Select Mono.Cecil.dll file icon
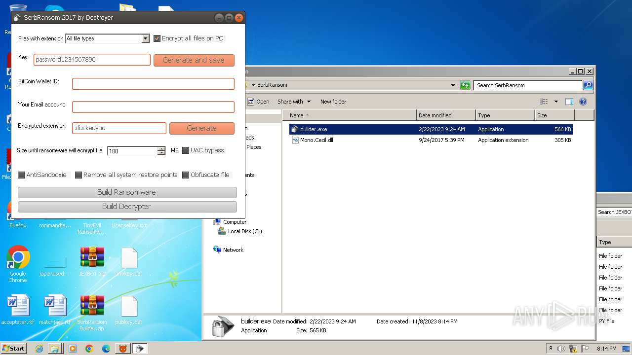This screenshot has height=355, width=632. click(295, 140)
